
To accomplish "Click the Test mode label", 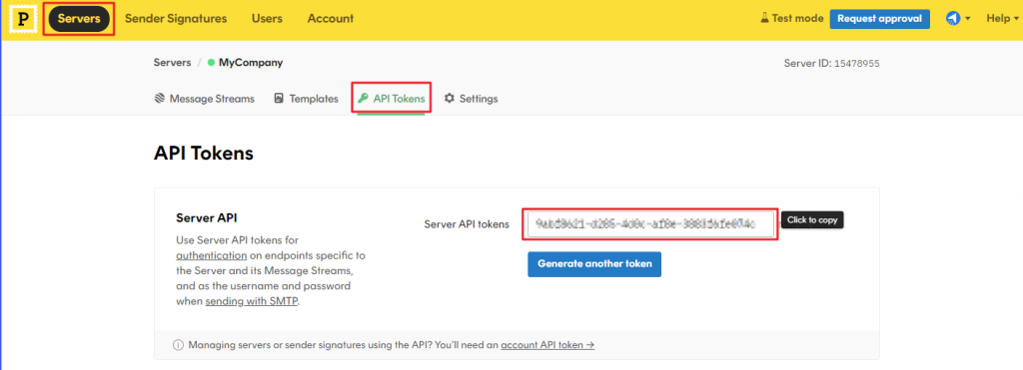I will (797, 18).
